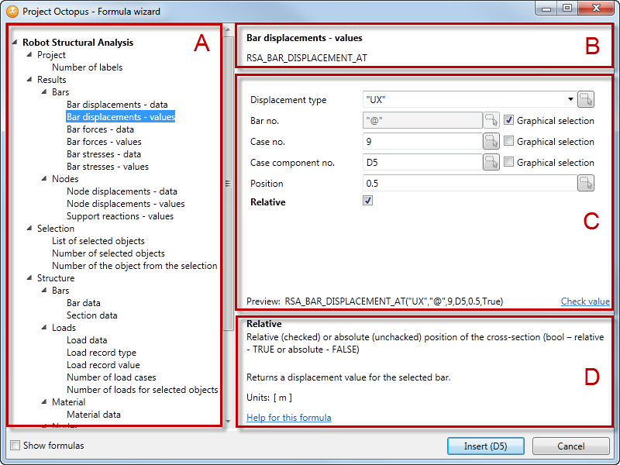
Task: Select Bar stresses - data
Action: (104, 153)
